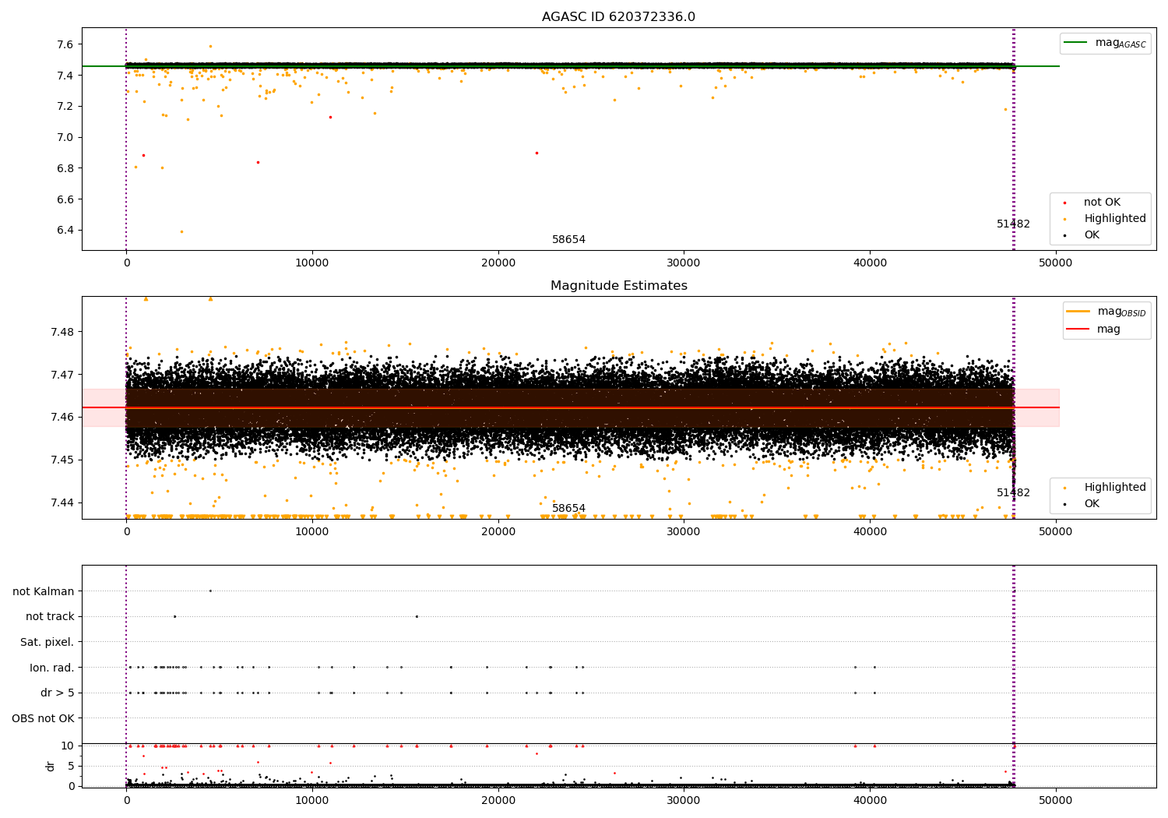Viewport: 1168px width, 818px height.
Task: Click the 7.45 y-axis tick label
Action: point(62,460)
